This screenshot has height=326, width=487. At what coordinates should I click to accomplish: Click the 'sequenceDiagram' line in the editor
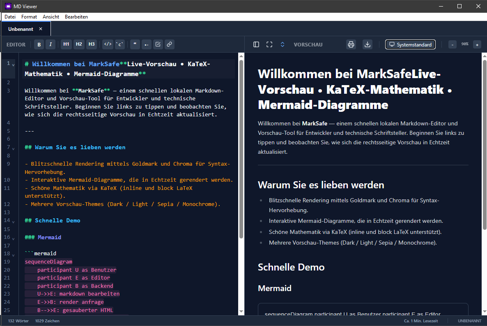(x=48, y=262)
